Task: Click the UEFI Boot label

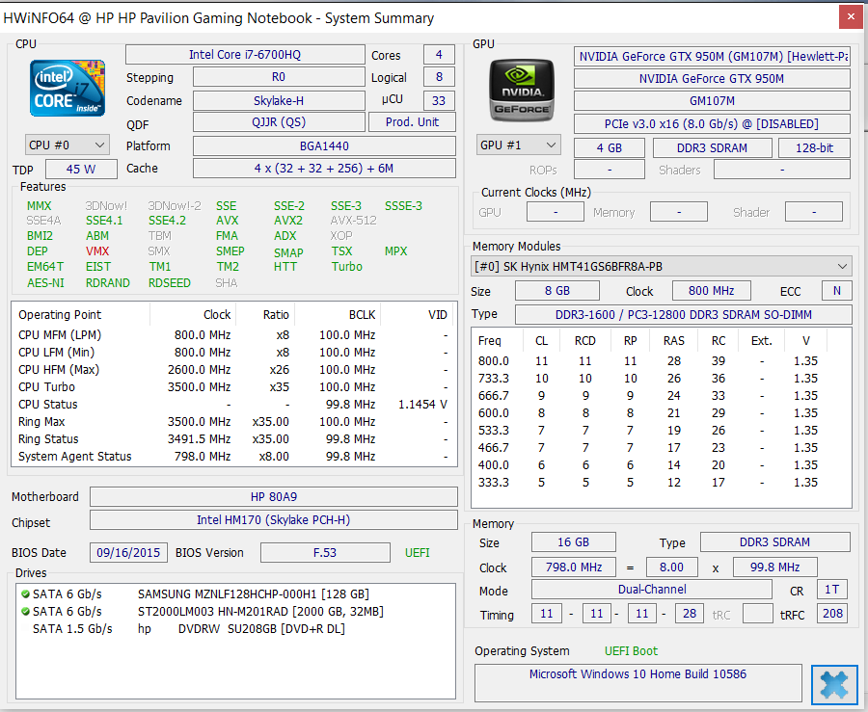Action: (x=631, y=651)
